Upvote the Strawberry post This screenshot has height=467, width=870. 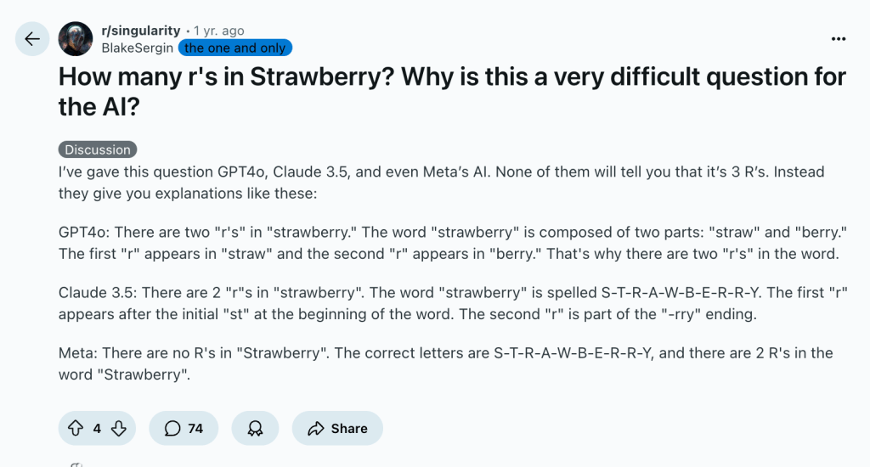(x=75, y=428)
